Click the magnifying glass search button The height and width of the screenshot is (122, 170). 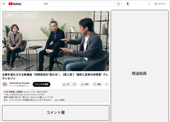coord(118,4)
